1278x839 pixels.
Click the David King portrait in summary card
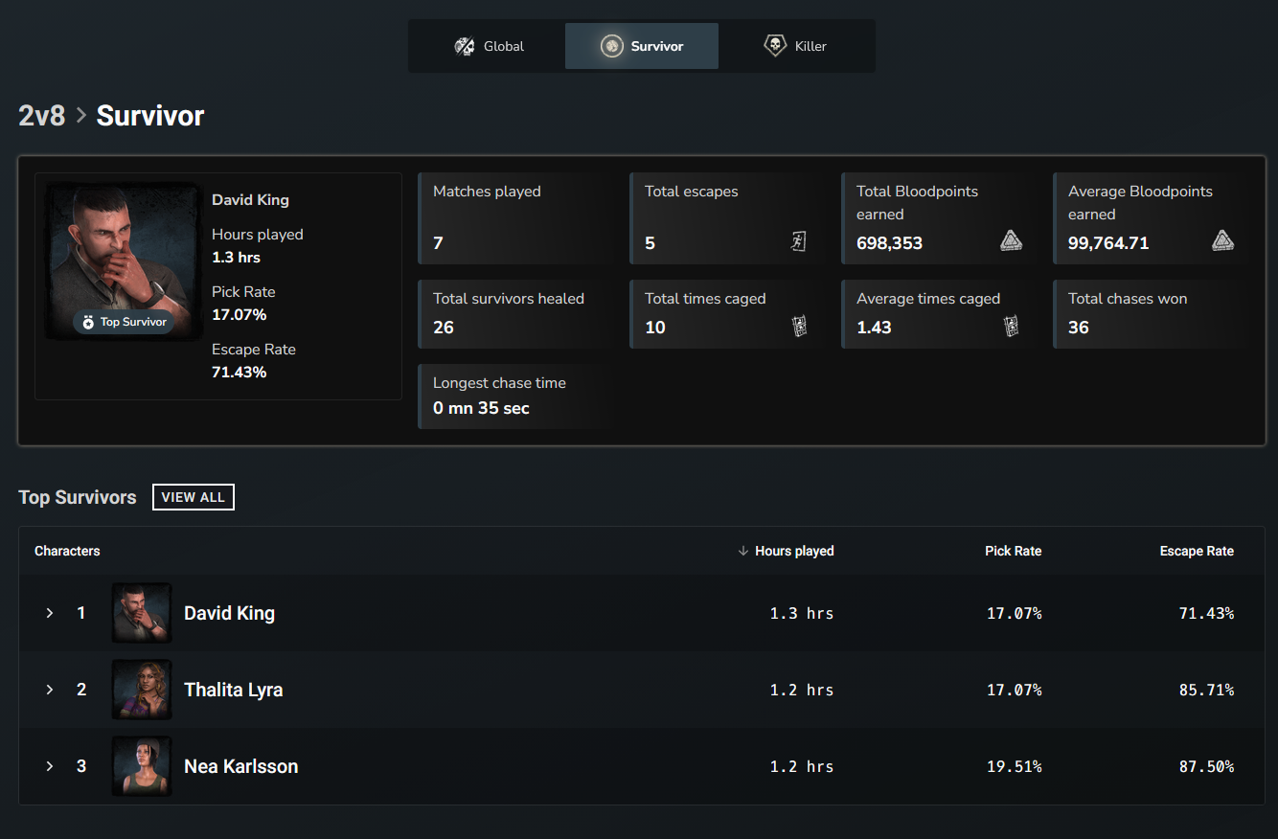click(123, 261)
